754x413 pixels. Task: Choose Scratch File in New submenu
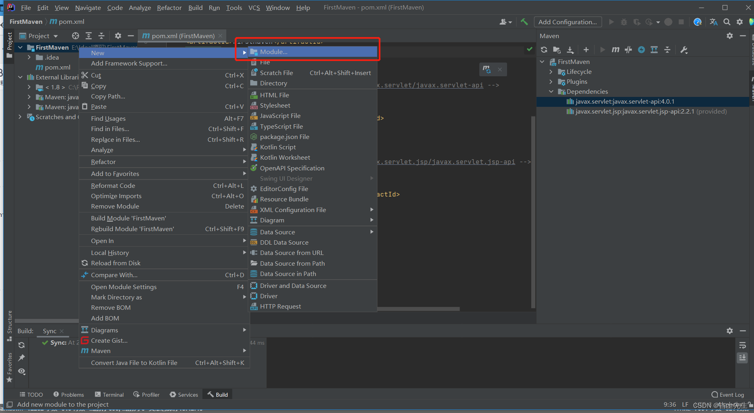313,73
